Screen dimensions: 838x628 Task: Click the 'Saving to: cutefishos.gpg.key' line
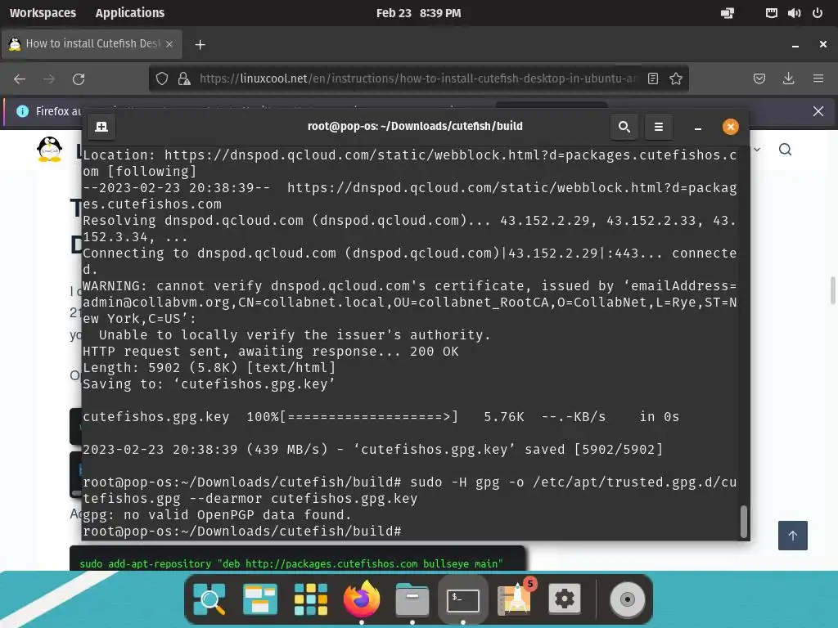209,384
